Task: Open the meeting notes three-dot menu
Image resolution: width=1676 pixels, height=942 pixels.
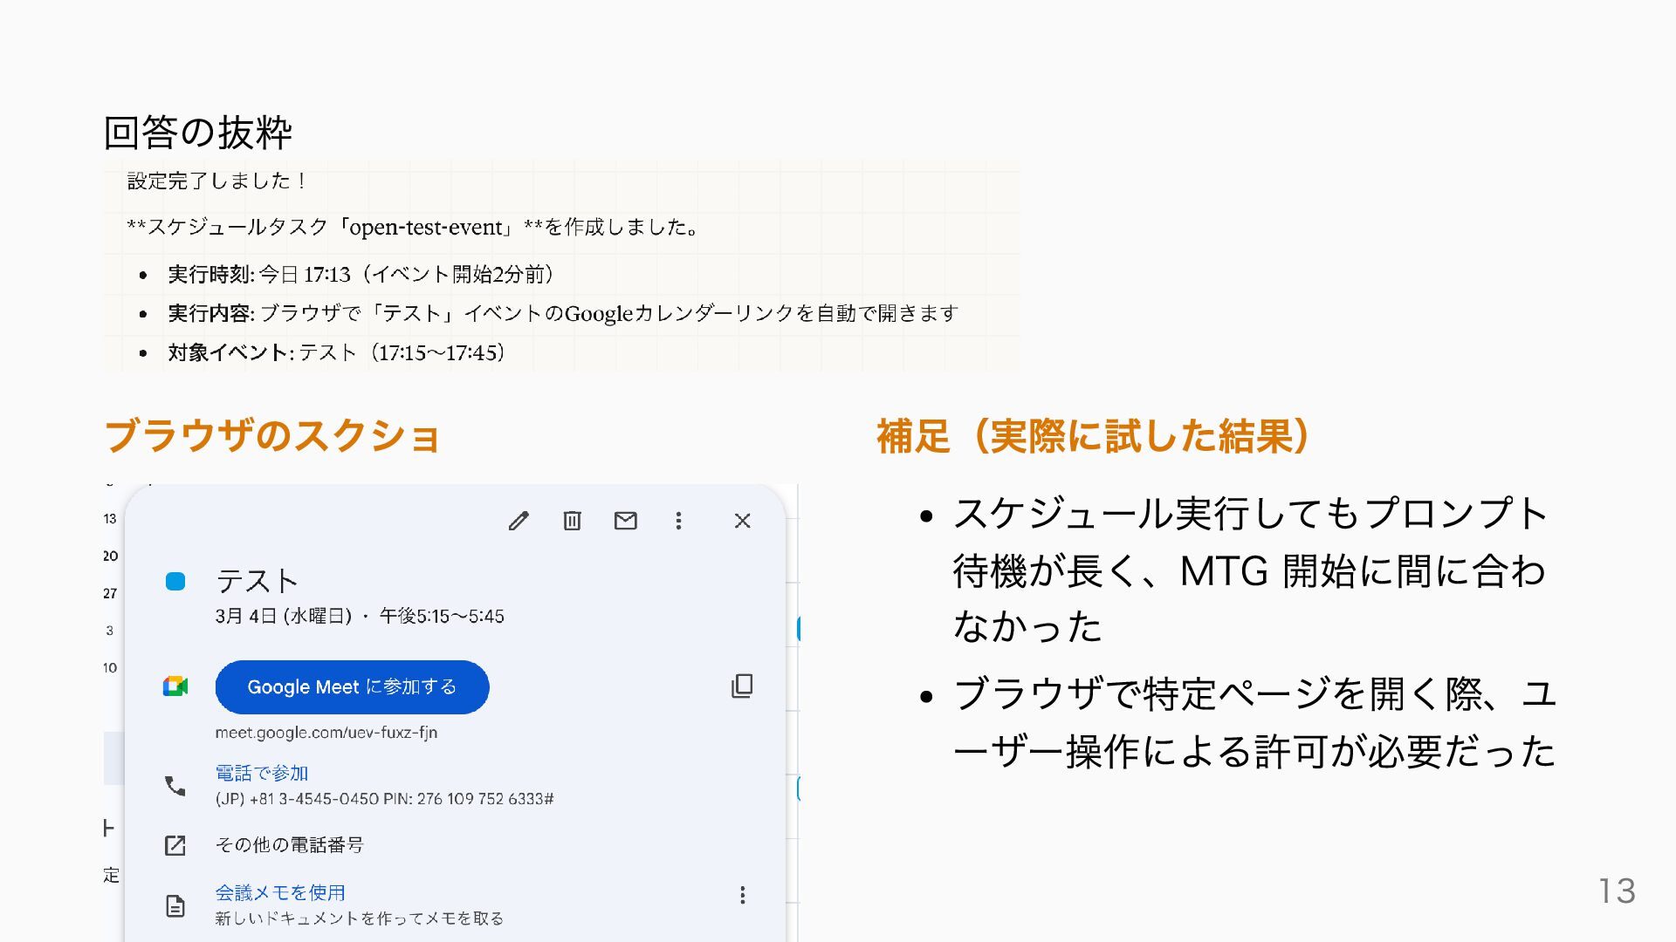Action: tap(742, 895)
